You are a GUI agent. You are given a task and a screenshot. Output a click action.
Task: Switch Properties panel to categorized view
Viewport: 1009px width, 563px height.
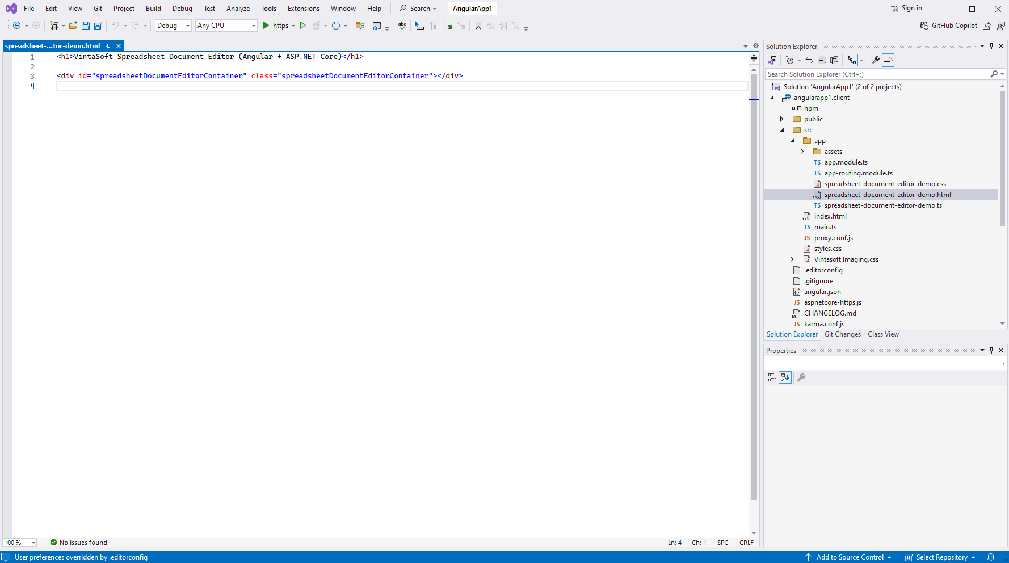click(772, 377)
